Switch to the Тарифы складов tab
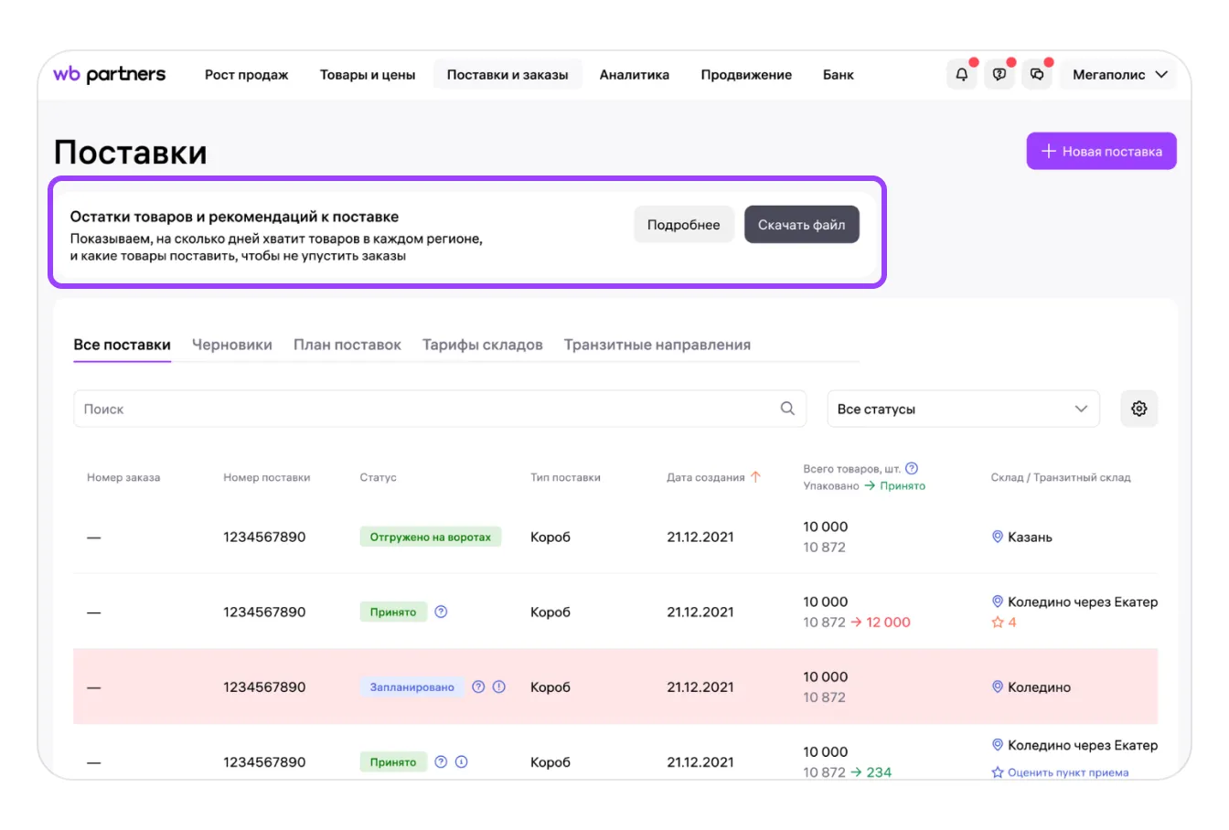This screenshot has width=1229, height=830. click(x=482, y=345)
